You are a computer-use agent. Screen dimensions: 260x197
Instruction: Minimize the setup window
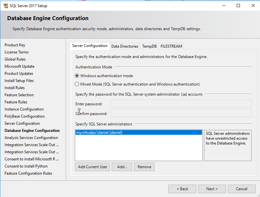tap(223, 6)
